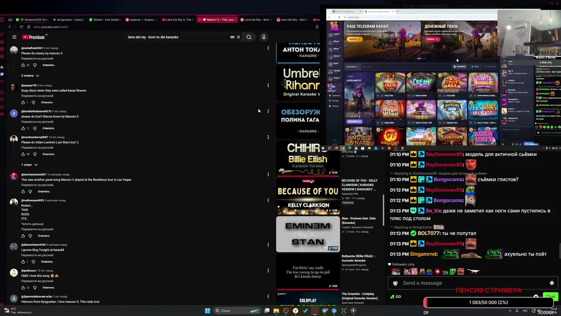Screen dimensions: 561x316
Task: Like the 'Soap disco' comment
Action: click(23, 102)
